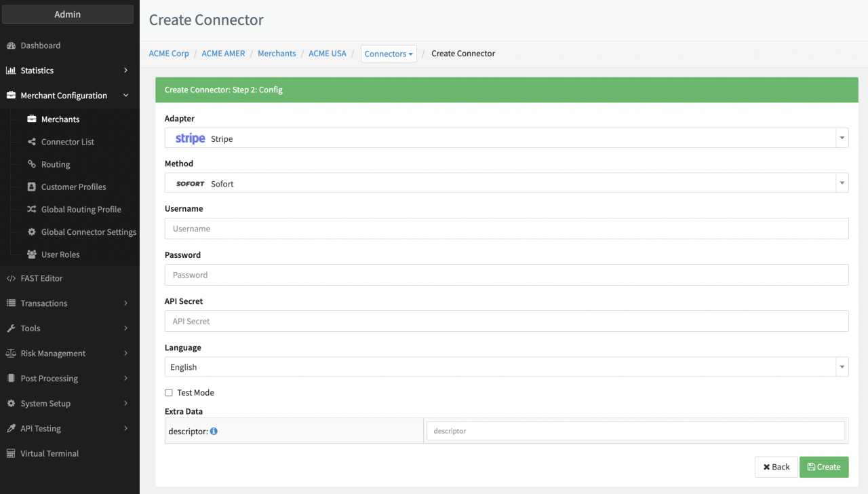The image size is (868, 494).
Task: Open the Adapter dropdown showing Stripe
Action: coord(506,138)
